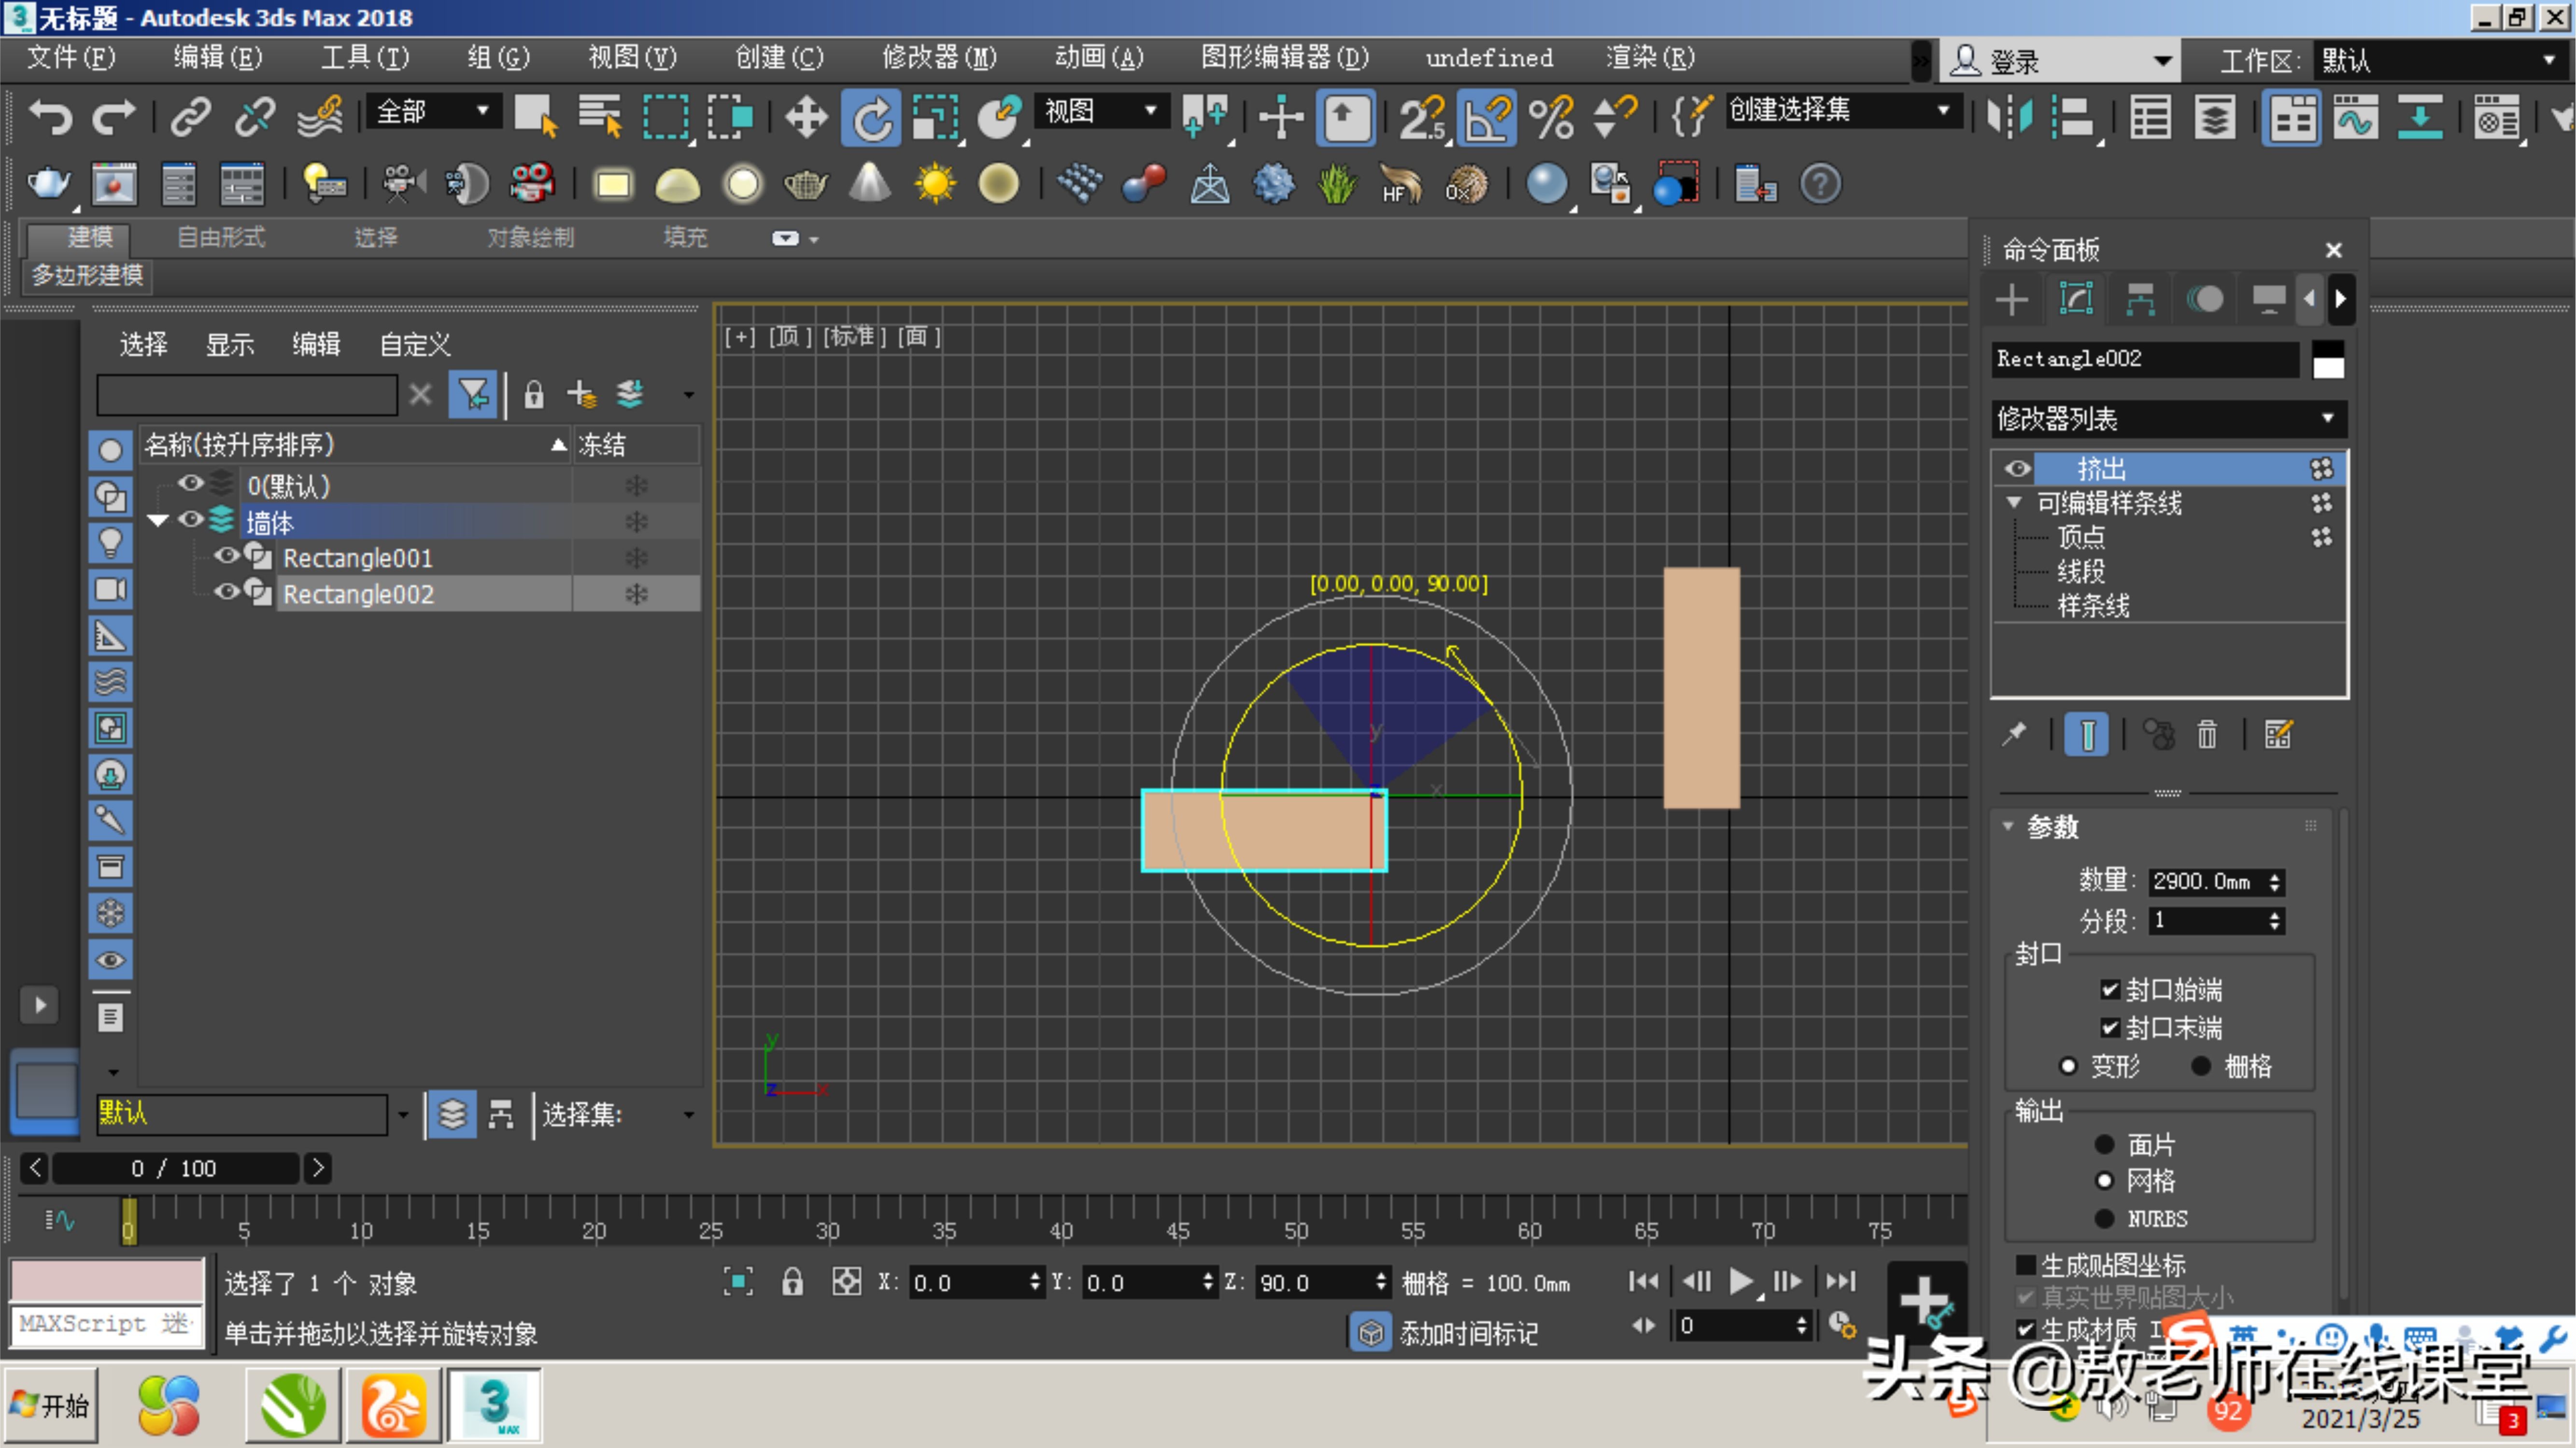Click the Undo arrow icon
This screenshot has height=1448, width=2576.
click(x=50, y=118)
